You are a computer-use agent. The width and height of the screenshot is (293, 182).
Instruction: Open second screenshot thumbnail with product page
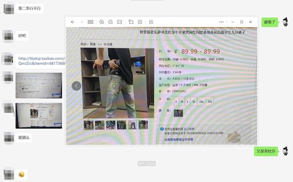38,116
